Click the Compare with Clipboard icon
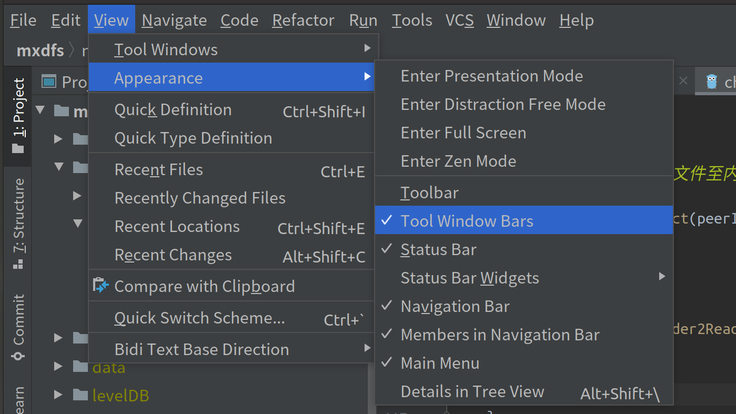This screenshot has height=414, width=736. pyautogui.click(x=100, y=286)
